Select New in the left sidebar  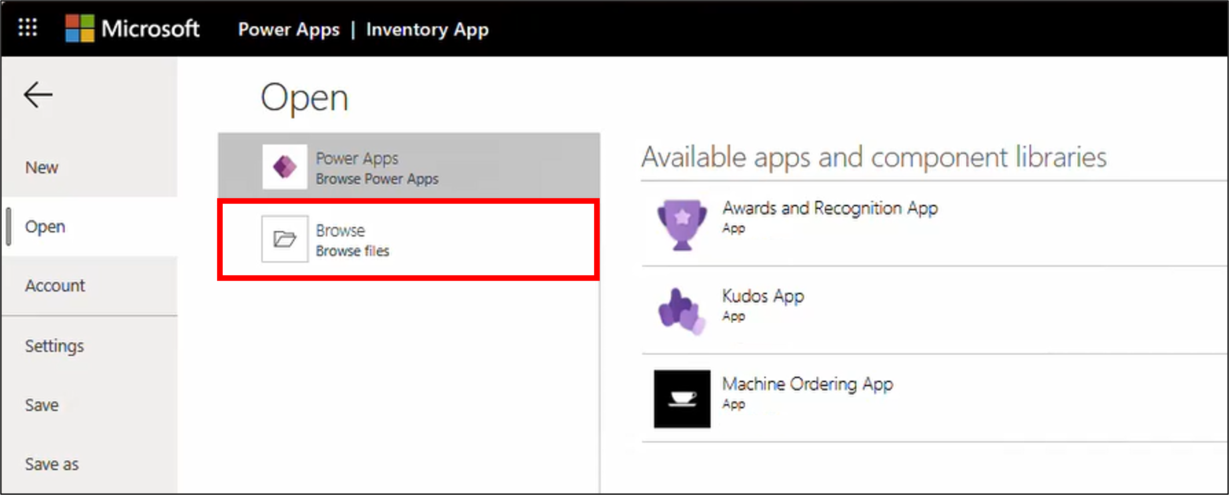pos(42,167)
